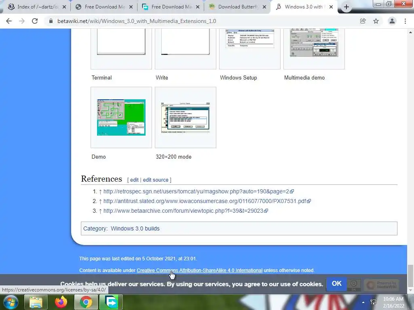Click 'edit source' beside References
The width and height of the screenshot is (414, 310).
[x=156, y=180]
